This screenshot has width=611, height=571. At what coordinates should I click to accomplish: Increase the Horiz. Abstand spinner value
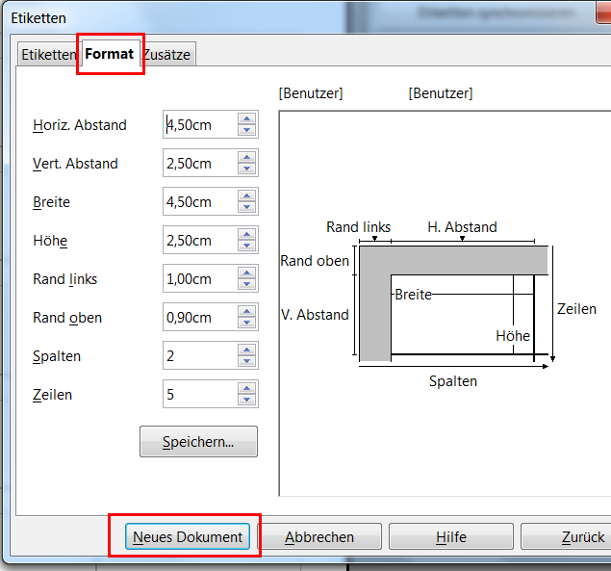point(247,119)
